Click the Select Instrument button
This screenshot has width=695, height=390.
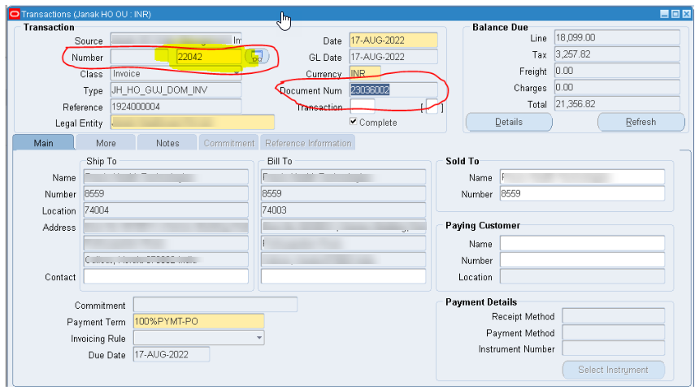[x=613, y=370]
